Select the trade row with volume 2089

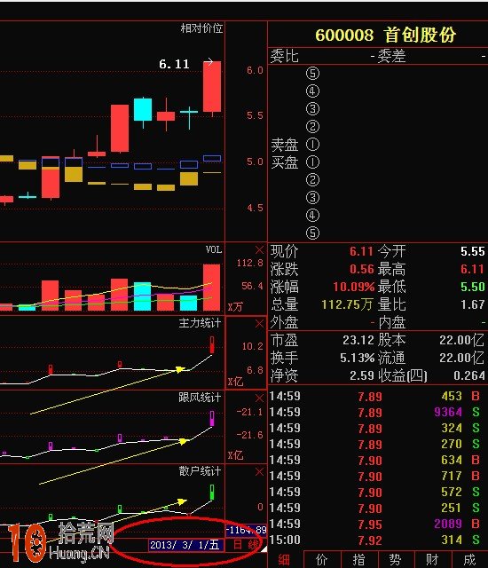point(377,524)
